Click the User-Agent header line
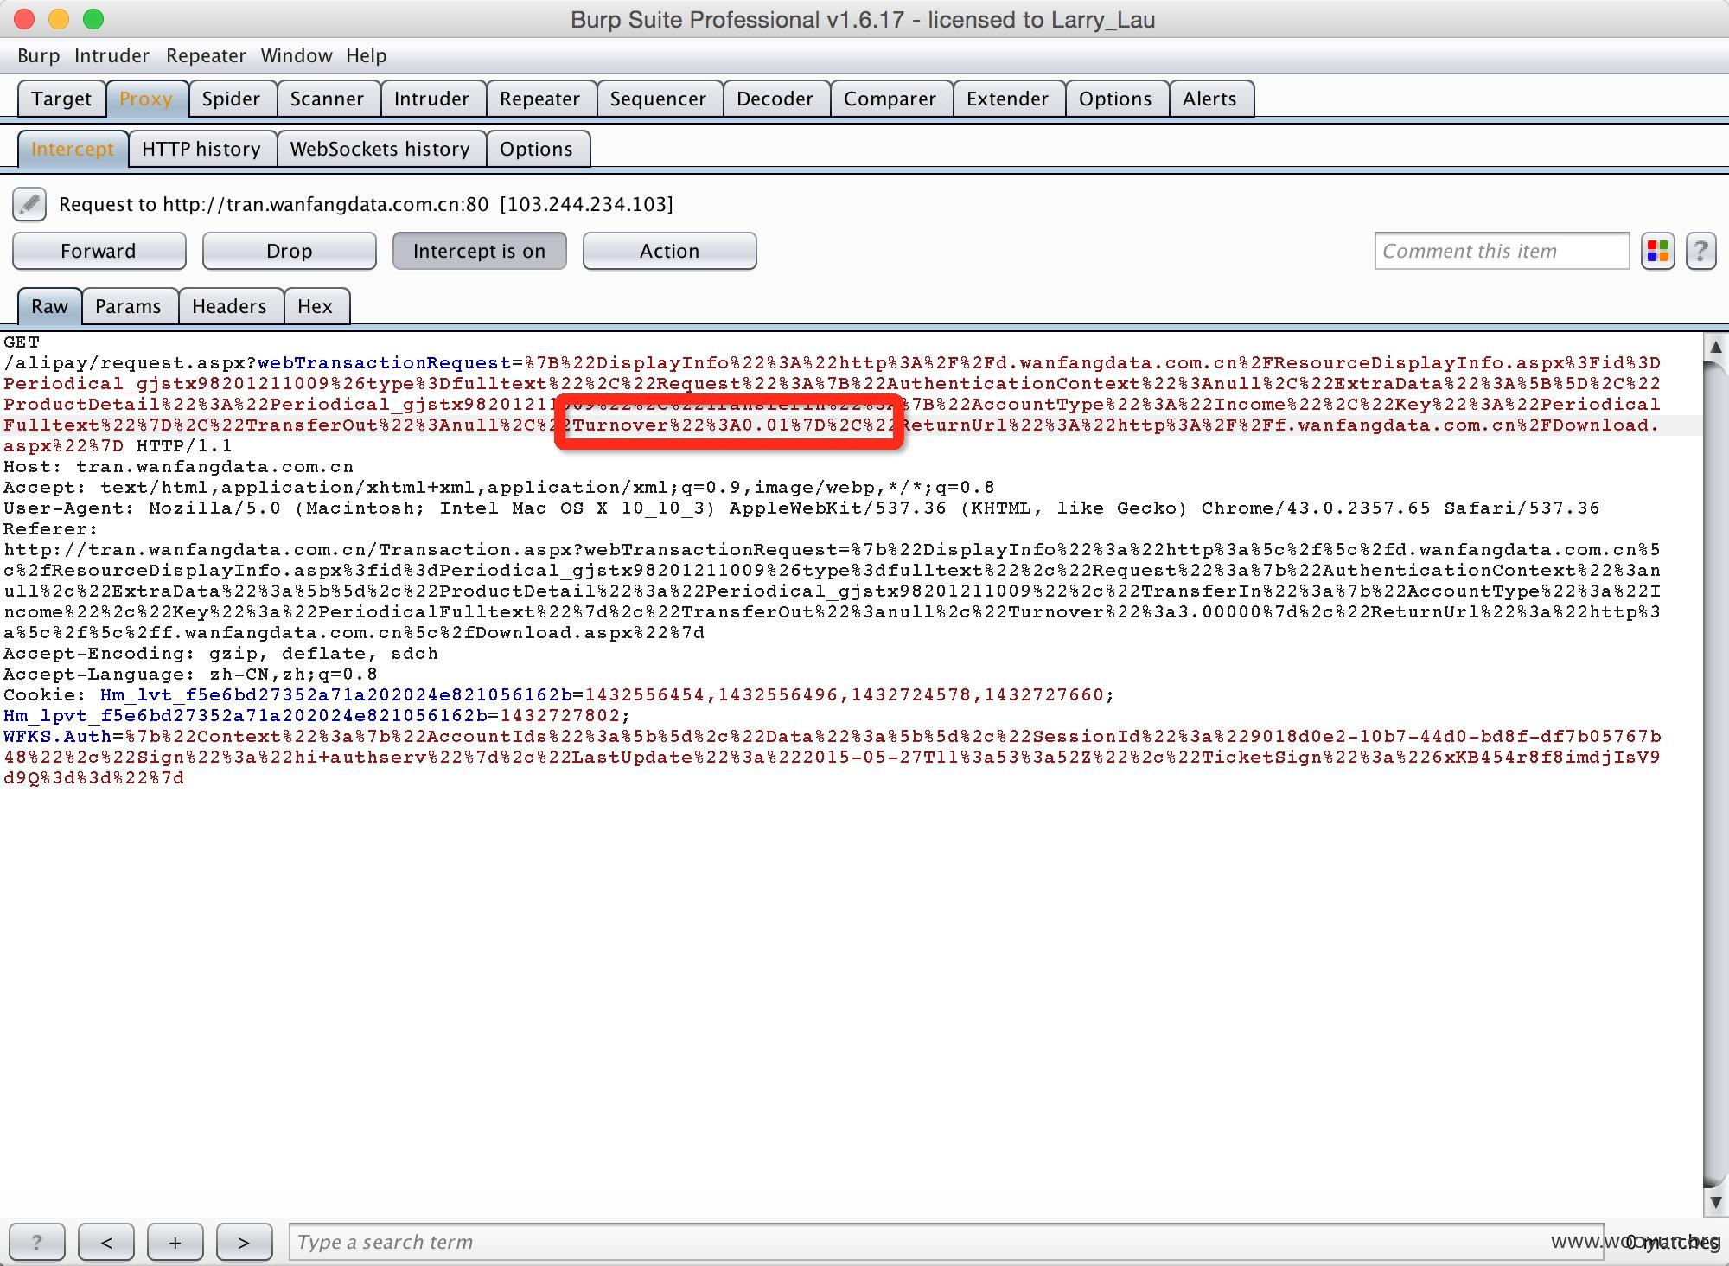Screen dimensions: 1729x1266 801,508
